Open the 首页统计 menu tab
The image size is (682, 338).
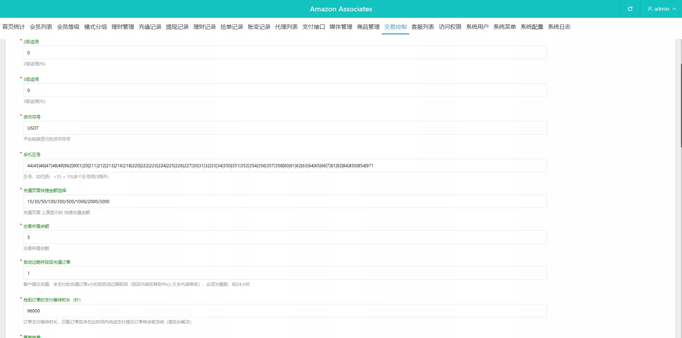13,27
